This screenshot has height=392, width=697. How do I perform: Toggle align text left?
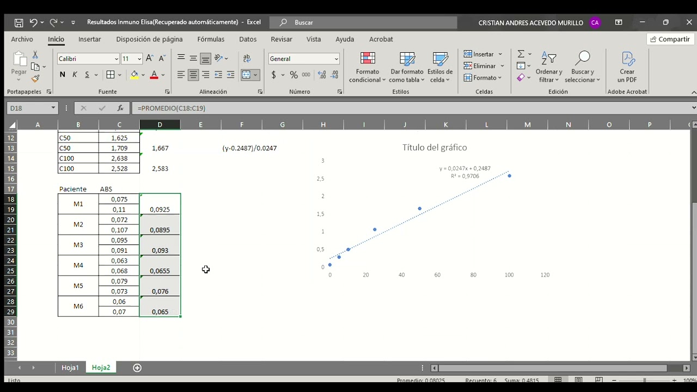[x=181, y=75]
